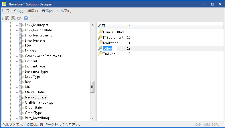Click the Folders dictionary icon
225x128 pixels.
click(x=21, y=51)
